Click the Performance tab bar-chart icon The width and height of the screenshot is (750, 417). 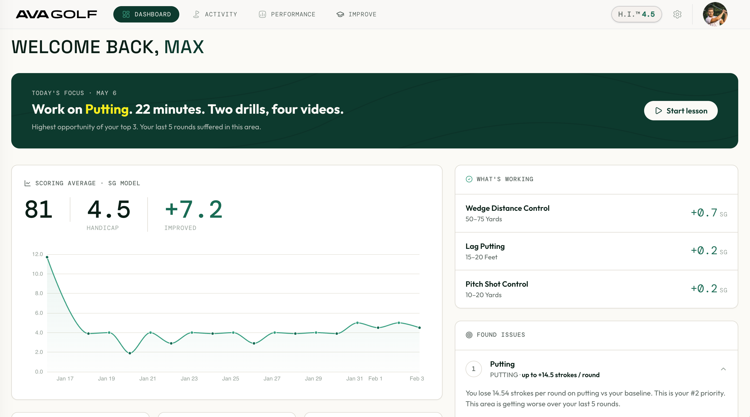(262, 14)
